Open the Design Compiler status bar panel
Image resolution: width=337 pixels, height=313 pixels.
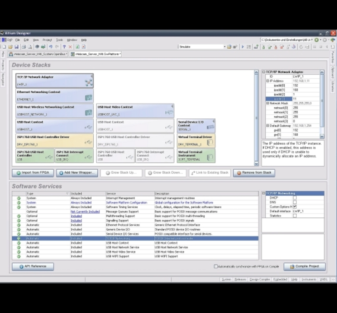coord(260,279)
